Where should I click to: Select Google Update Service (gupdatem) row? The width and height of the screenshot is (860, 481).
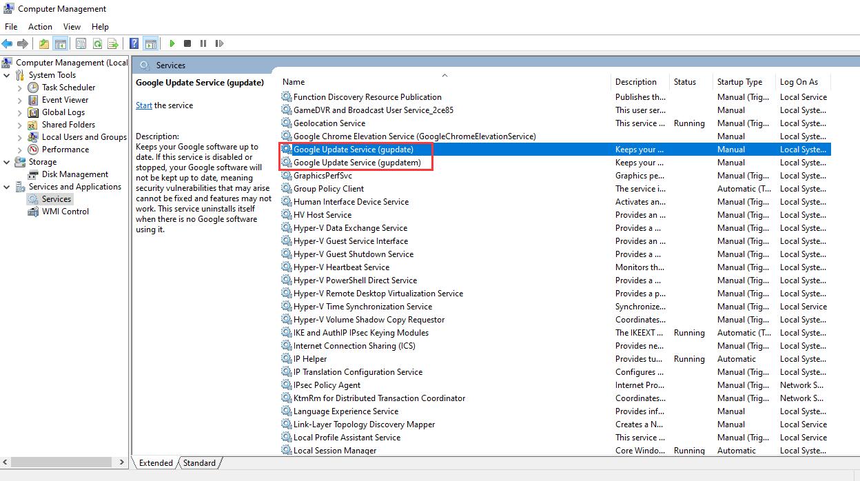pyautogui.click(x=555, y=163)
